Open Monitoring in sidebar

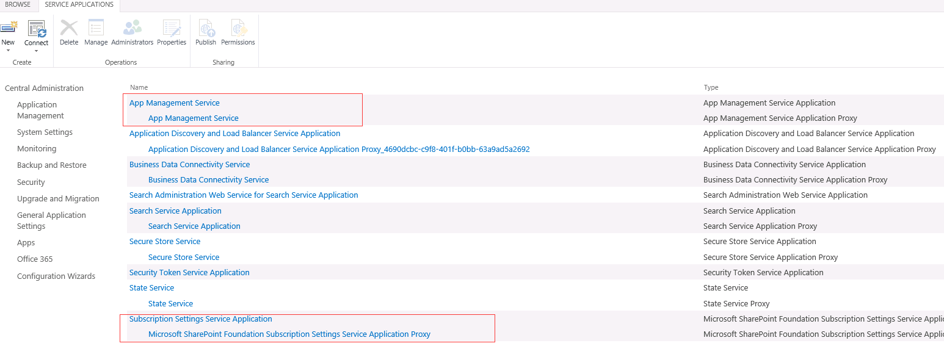(37, 148)
